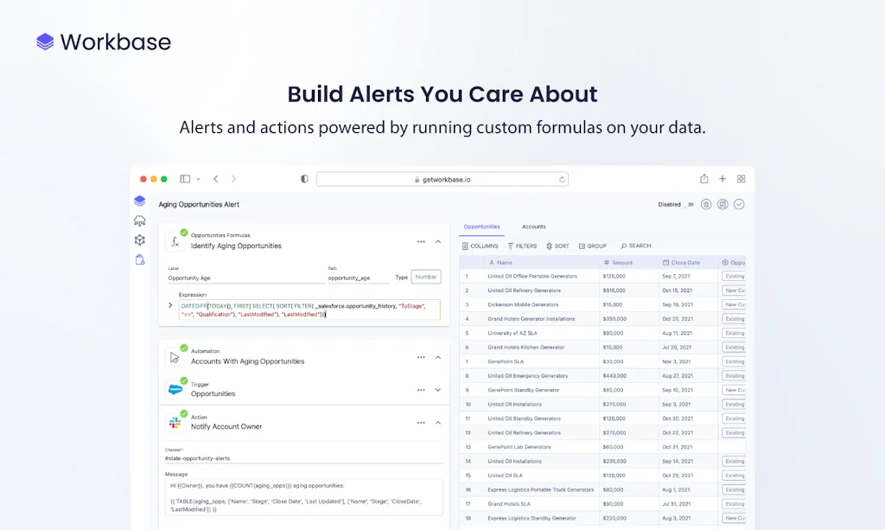
Task: Open the clipboard icon in left sidebar
Action: click(139, 259)
